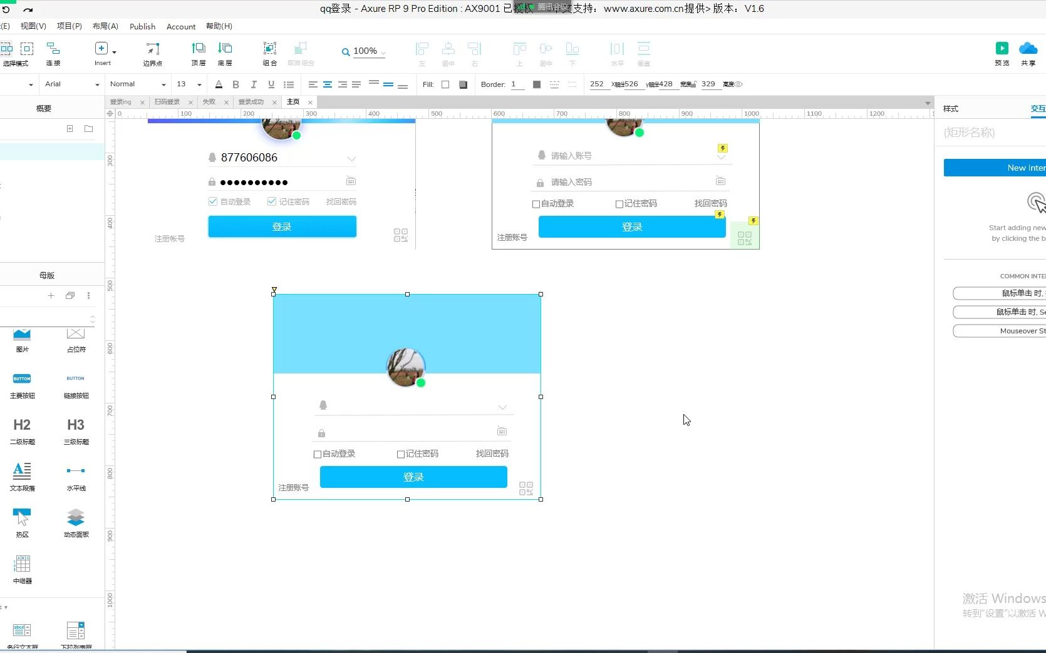This screenshot has height=653, width=1046.
Task: Click the Border color gray swatch
Action: [537, 84]
